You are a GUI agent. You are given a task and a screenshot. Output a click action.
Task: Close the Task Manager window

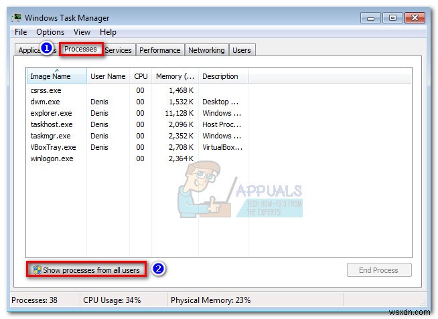[415, 18]
